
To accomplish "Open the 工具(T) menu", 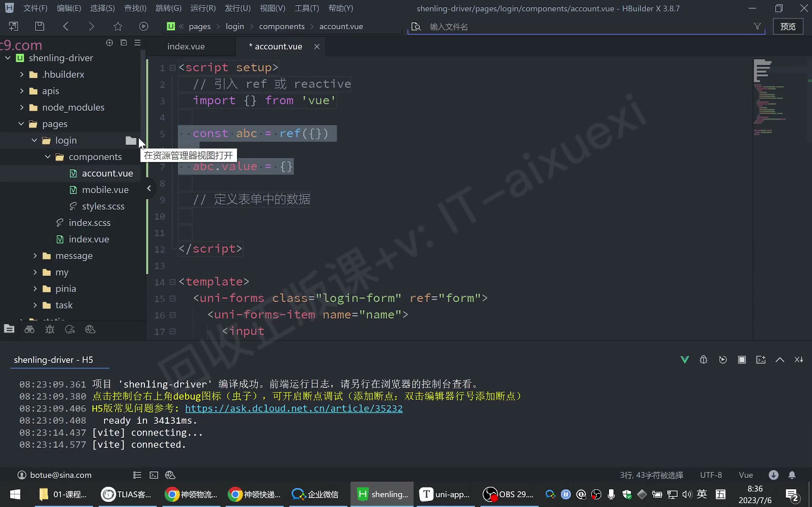I will (x=307, y=8).
